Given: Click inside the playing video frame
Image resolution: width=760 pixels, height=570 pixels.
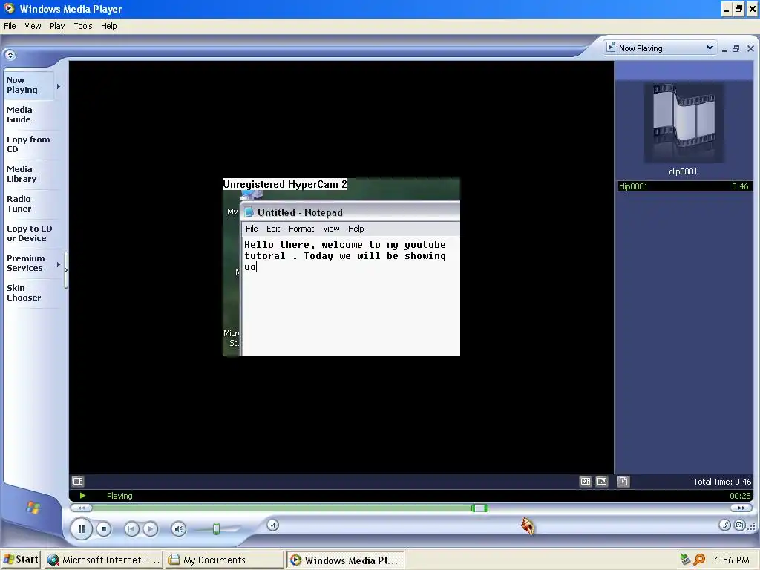Looking at the screenshot, I should click(341, 267).
